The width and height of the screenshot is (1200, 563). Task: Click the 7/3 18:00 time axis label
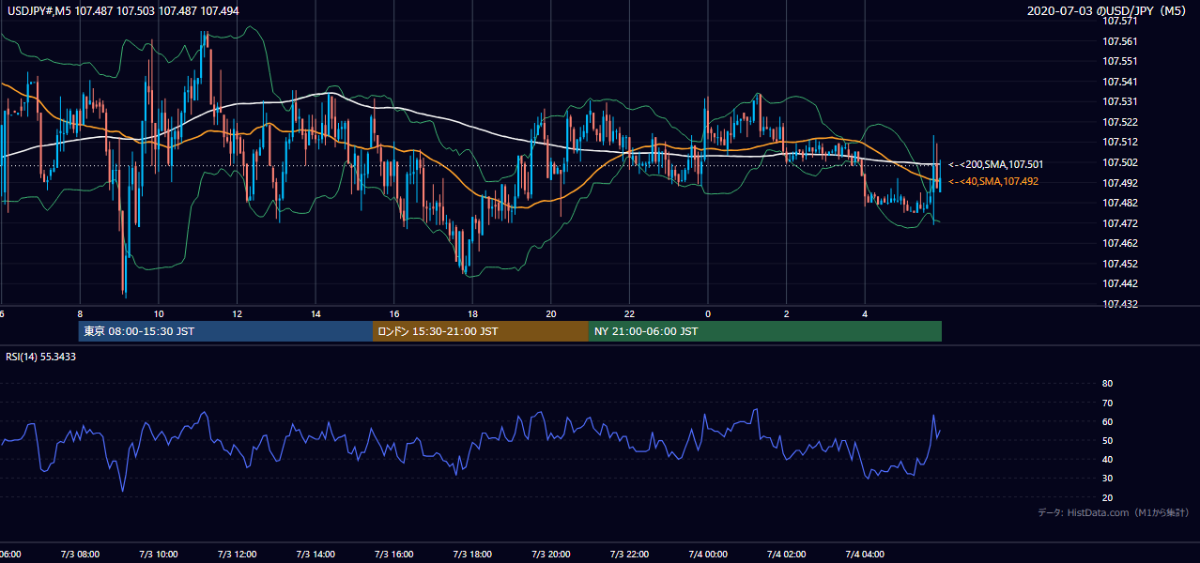[x=472, y=555]
